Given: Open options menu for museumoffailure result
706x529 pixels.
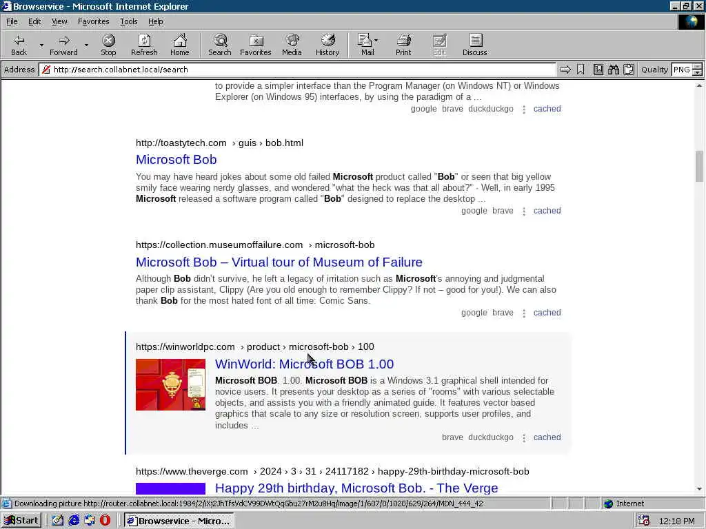Looking at the screenshot, I should point(524,313).
